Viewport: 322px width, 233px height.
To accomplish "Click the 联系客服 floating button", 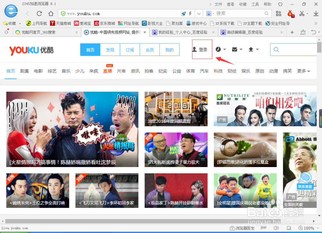I will [x=305, y=181].
